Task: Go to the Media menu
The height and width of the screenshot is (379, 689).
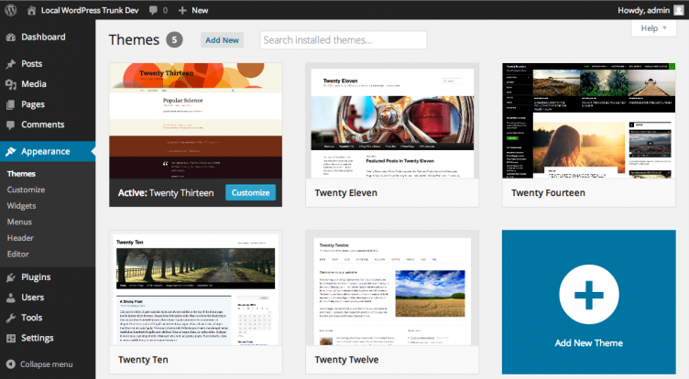Action: coord(34,84)
